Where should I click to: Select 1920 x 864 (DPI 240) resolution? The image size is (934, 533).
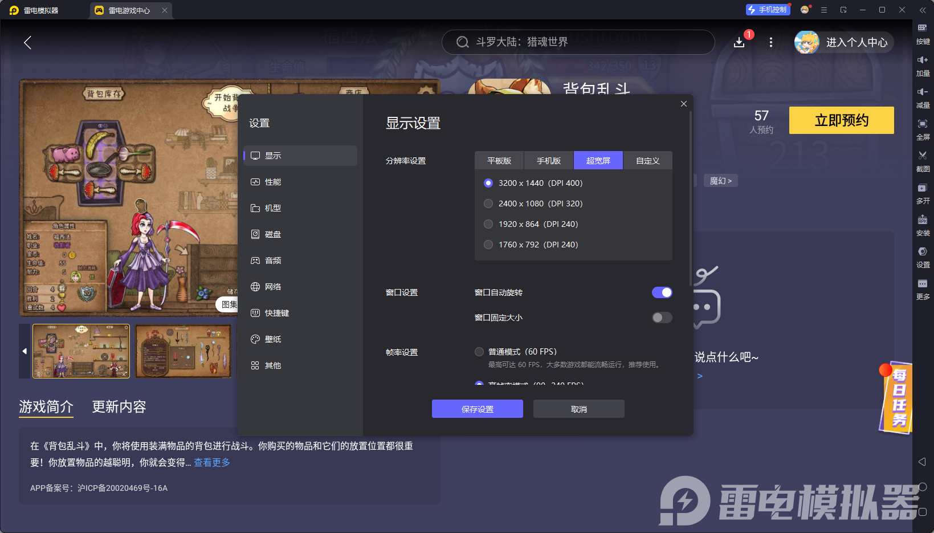488,224
